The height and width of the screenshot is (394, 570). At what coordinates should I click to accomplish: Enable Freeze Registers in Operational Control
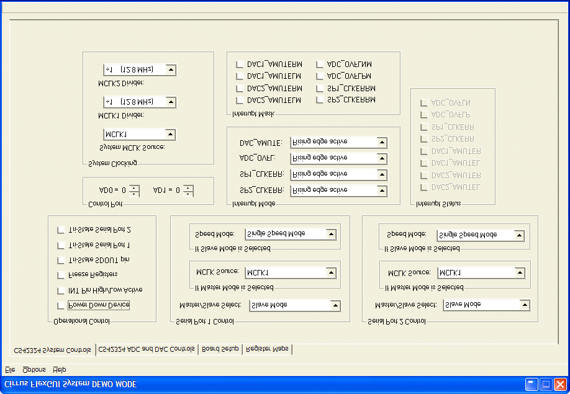[60, 275]
